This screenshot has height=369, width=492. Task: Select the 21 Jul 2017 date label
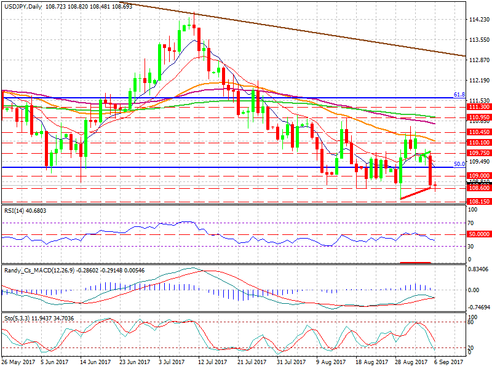click(252, 362)
